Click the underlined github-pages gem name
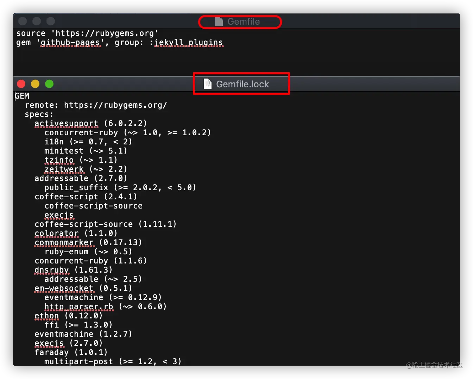Viewport: 473px width, 379px height. pyautogui.click(x=70, y=42)
